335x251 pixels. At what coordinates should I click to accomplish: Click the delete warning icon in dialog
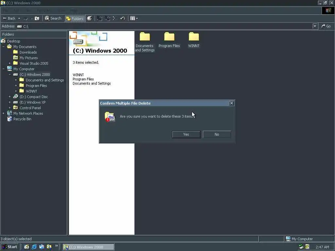110,117
